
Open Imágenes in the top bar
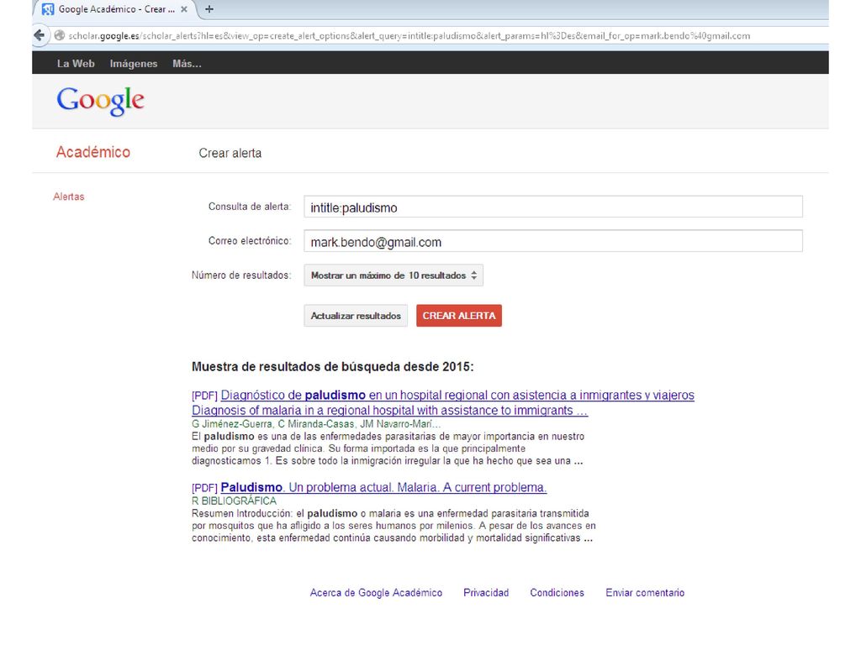(x=134, y=64)
